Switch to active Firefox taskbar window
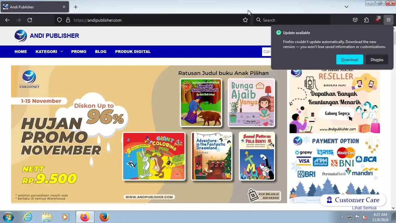Screen dimensions: 396x223 [x=85, y=217]
